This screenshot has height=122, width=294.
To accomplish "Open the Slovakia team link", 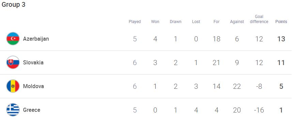I will point(33,62).
